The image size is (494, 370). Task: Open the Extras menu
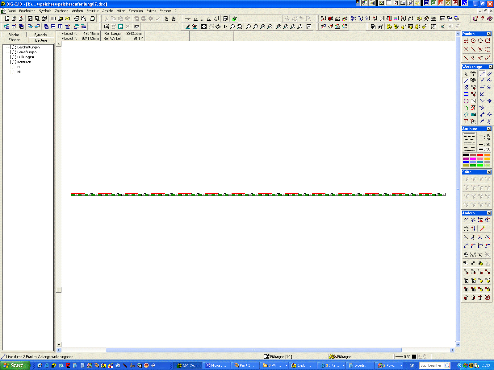(151, 11)
